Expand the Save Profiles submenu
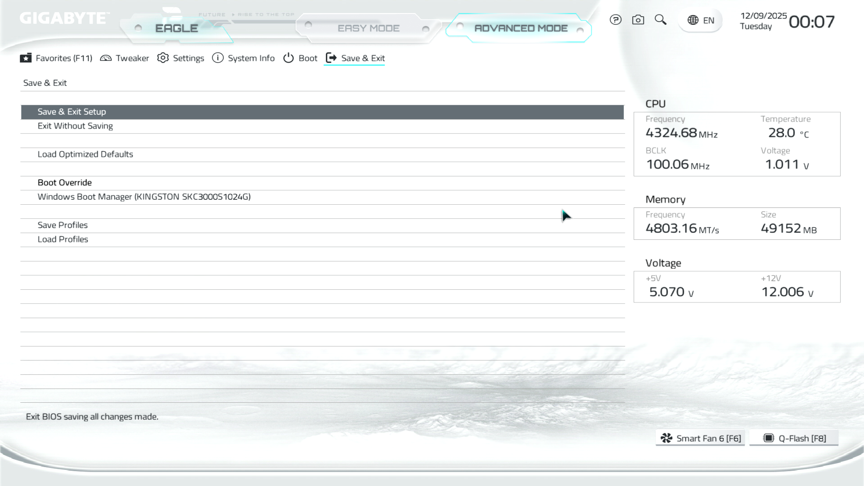This screenshot has height=486, width=864. (x=63, y=225)
